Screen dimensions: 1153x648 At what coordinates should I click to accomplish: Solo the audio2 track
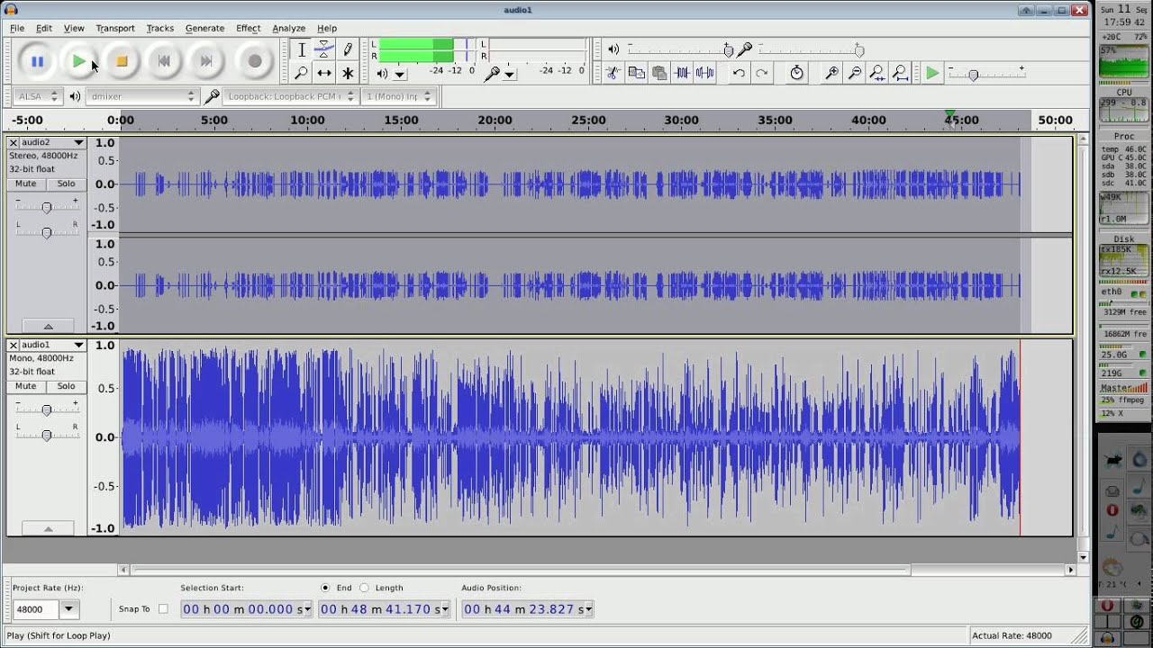coord(66,184)
